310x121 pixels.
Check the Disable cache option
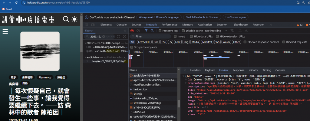pyautogui.click(x=183, y=31)
